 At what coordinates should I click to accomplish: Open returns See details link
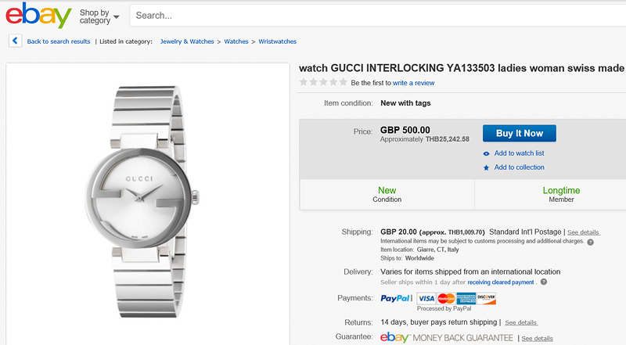[521, 322]
